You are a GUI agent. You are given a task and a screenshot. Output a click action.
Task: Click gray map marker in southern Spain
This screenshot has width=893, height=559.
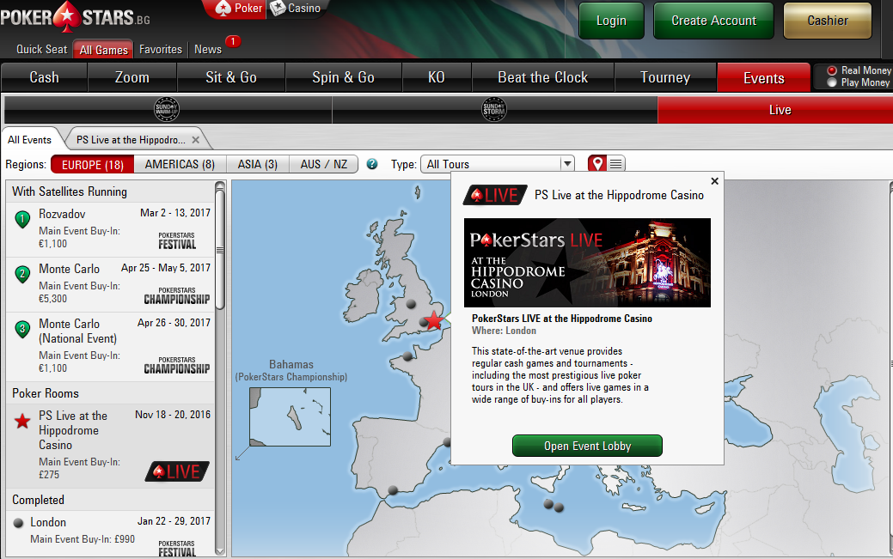coord(393,489)
